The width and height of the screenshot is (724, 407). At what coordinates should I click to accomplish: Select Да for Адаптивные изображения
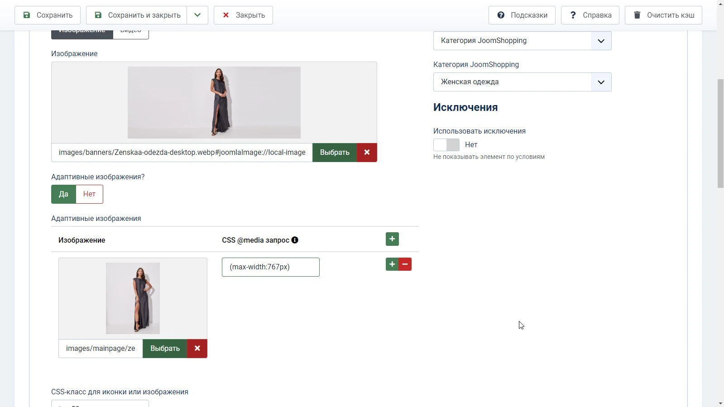(63, 194)
